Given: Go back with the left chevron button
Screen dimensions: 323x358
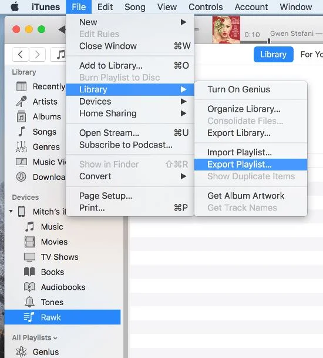Looking at the screenshot, I should [21, 55].
